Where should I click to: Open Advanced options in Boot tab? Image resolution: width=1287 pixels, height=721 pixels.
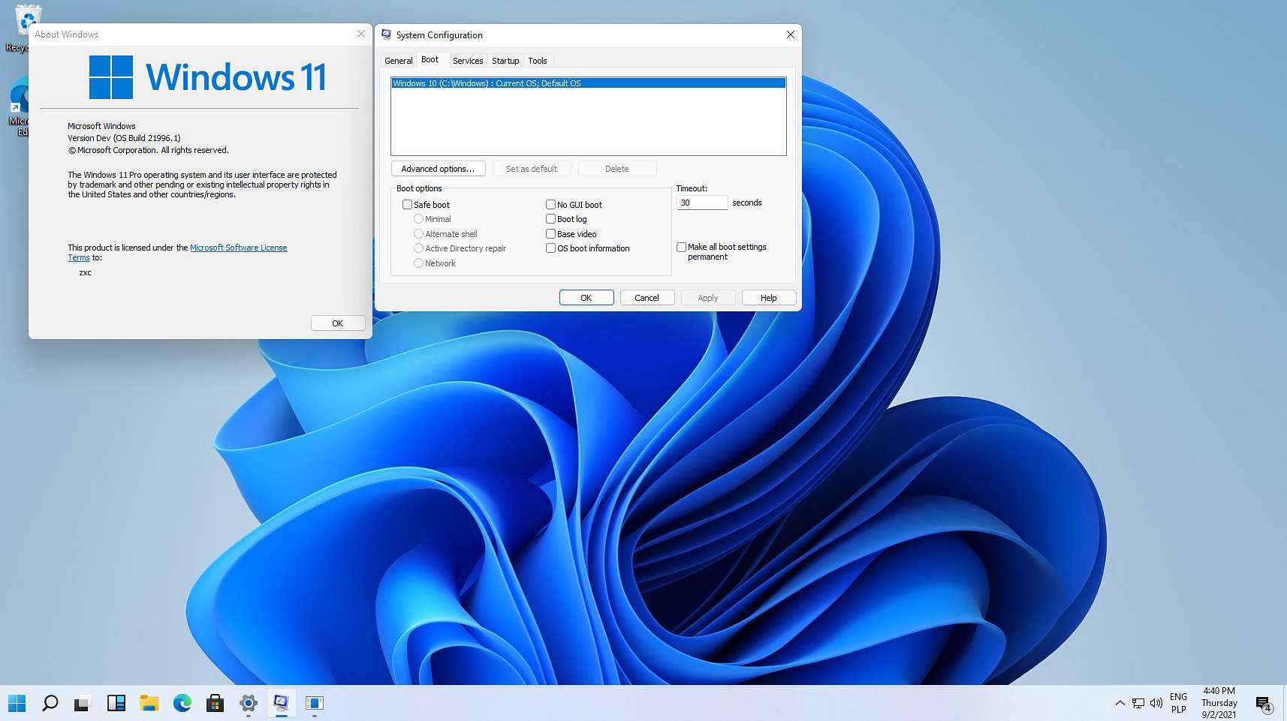pyautogui.click(x=438, y=169)
